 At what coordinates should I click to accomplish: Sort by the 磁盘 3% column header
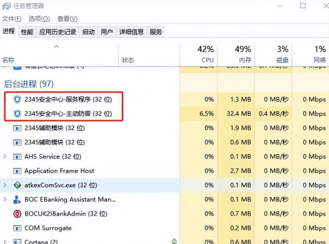274,54
